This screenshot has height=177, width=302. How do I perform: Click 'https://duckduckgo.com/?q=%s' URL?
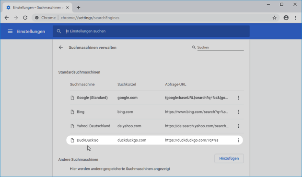[x=192, y=140]
